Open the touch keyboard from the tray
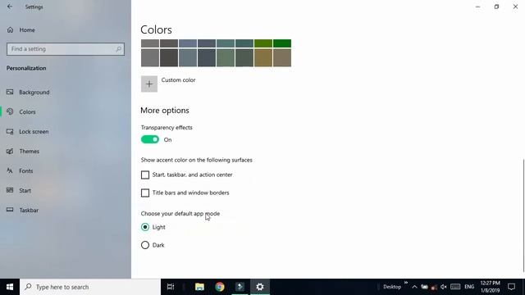 click(x=455, y=287)
